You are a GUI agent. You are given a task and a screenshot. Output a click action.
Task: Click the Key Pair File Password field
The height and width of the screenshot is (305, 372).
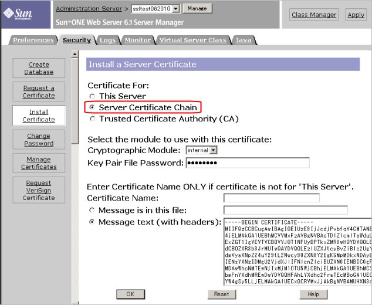point(248,162)
